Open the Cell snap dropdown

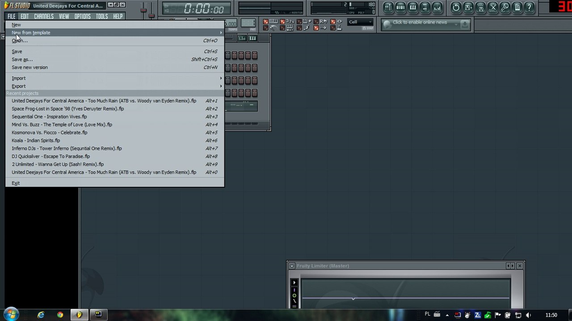pyautogui.click(x=360, y=22)
